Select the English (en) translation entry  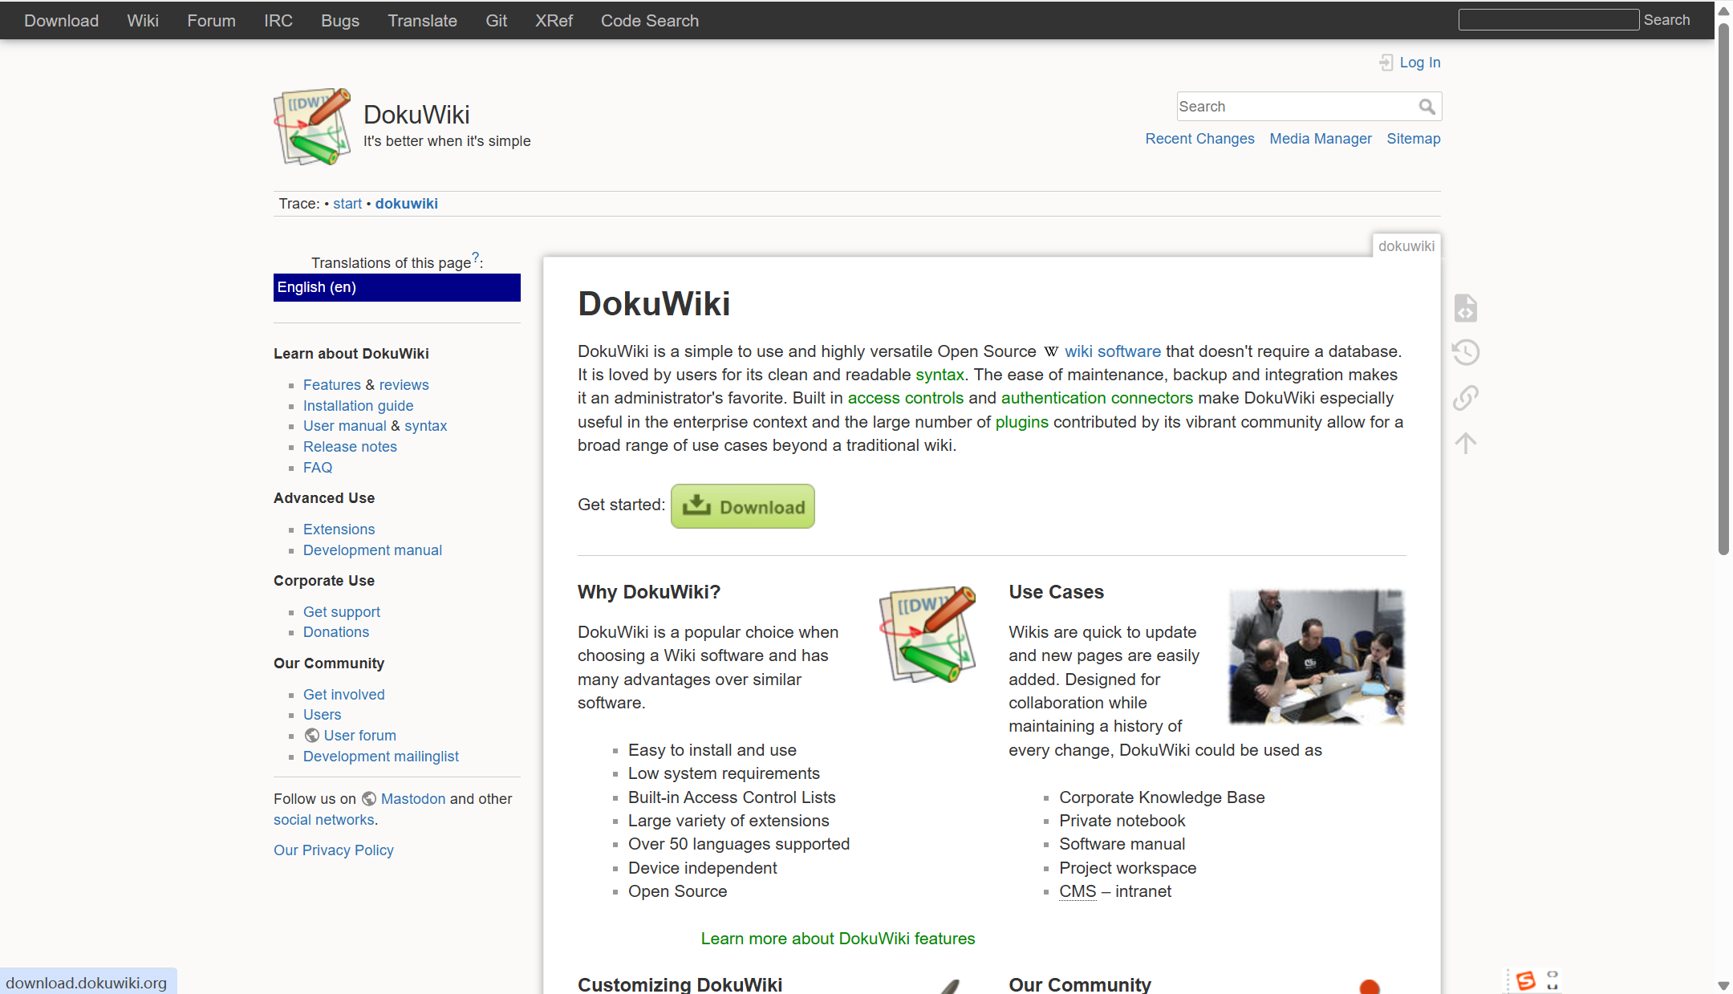[396, 287]
